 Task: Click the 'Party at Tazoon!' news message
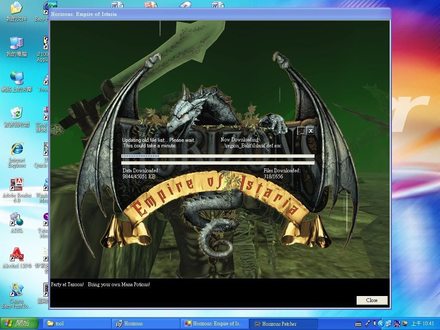coord(100,284)
